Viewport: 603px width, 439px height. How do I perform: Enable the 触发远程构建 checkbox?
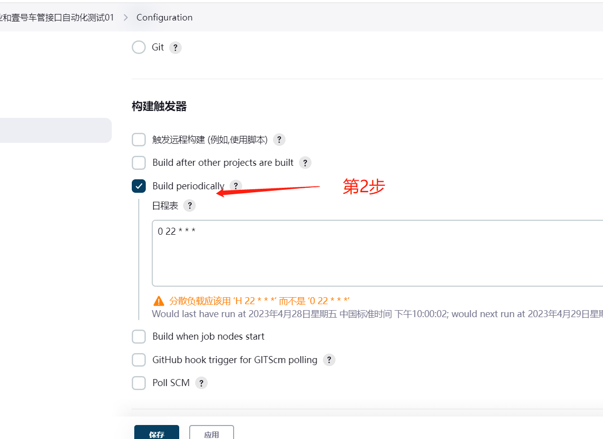tap(139, 140)
